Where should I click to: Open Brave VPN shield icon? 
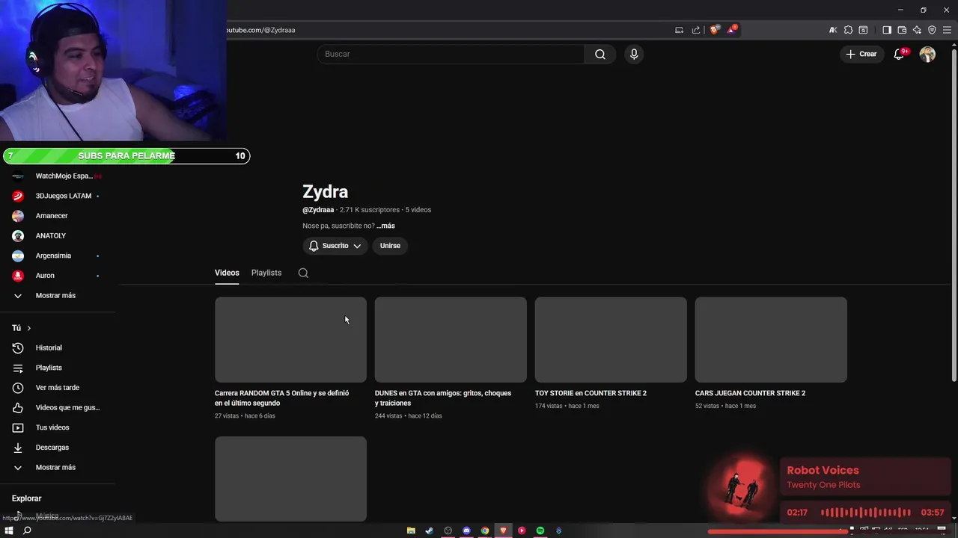coord(932,30)
